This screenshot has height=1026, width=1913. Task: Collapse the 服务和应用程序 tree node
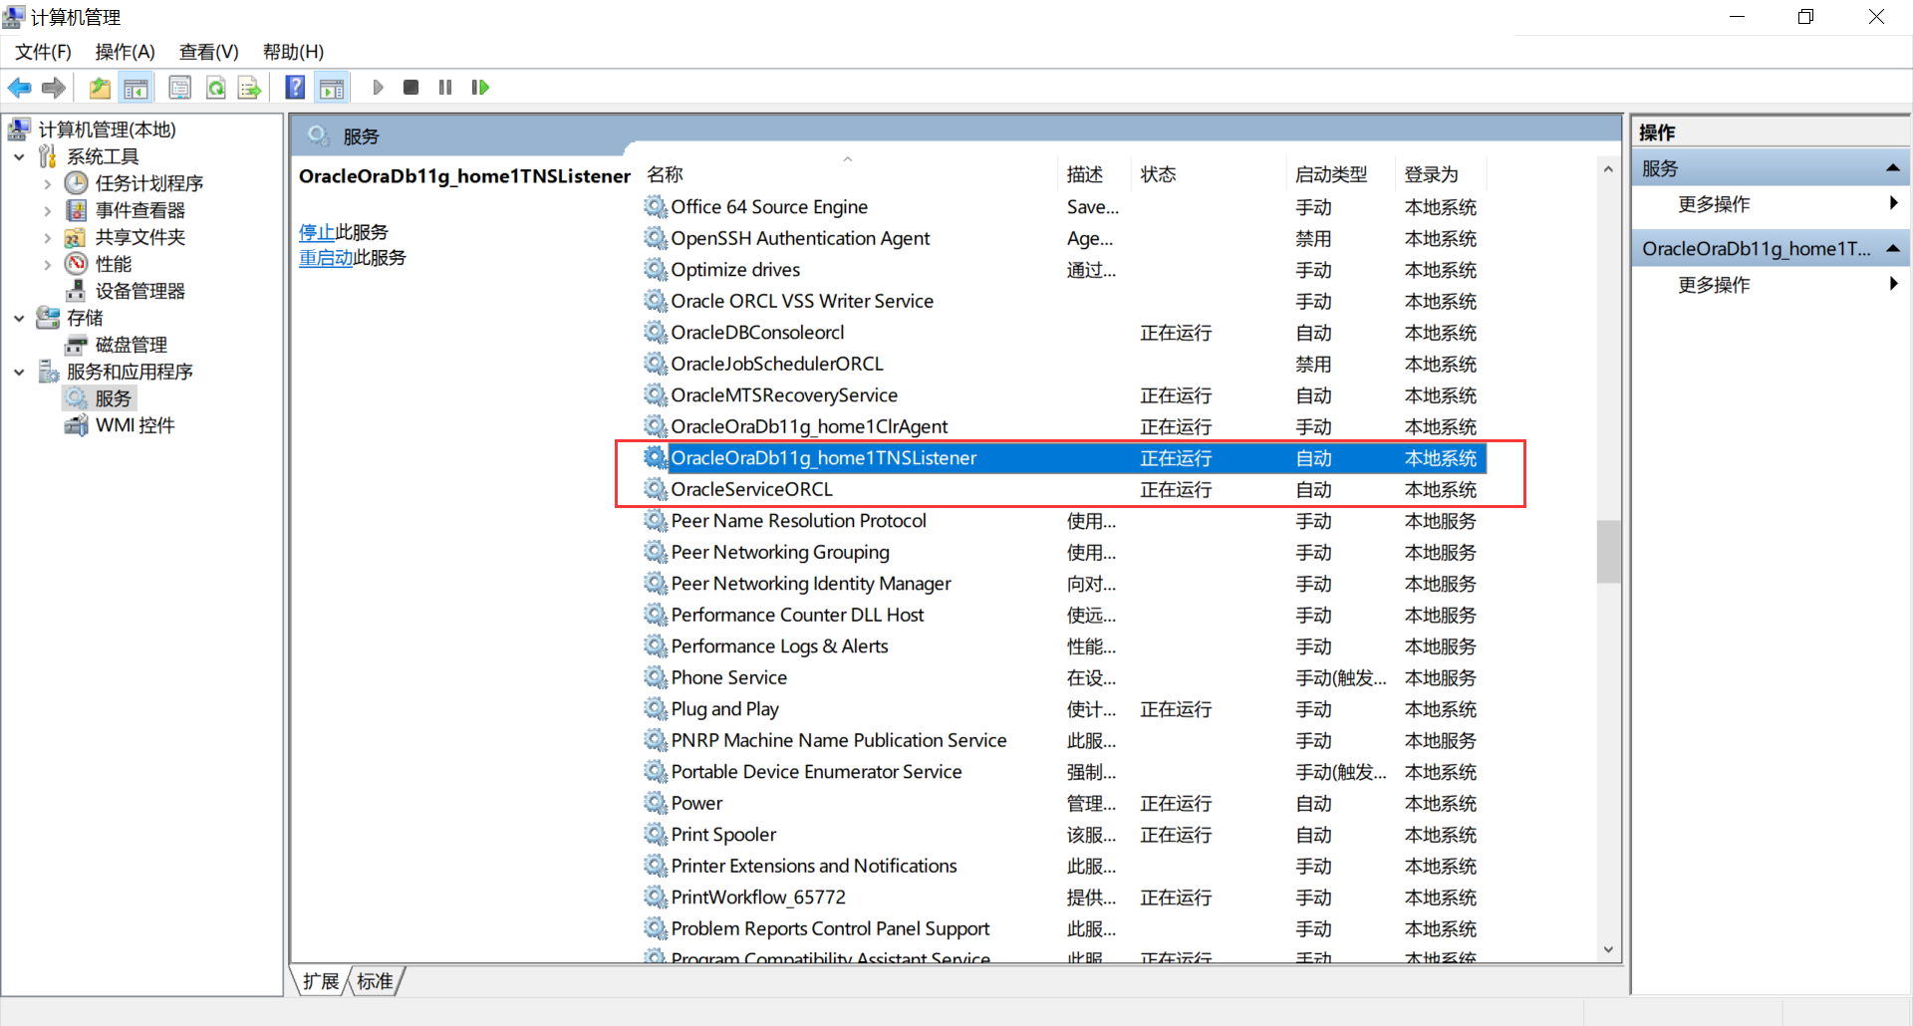click(19, 372)
